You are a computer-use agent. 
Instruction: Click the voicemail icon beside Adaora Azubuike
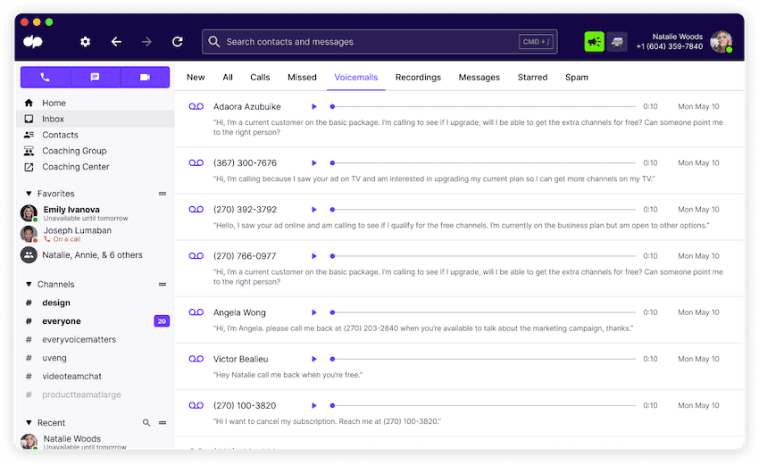(x=196, y=107)
